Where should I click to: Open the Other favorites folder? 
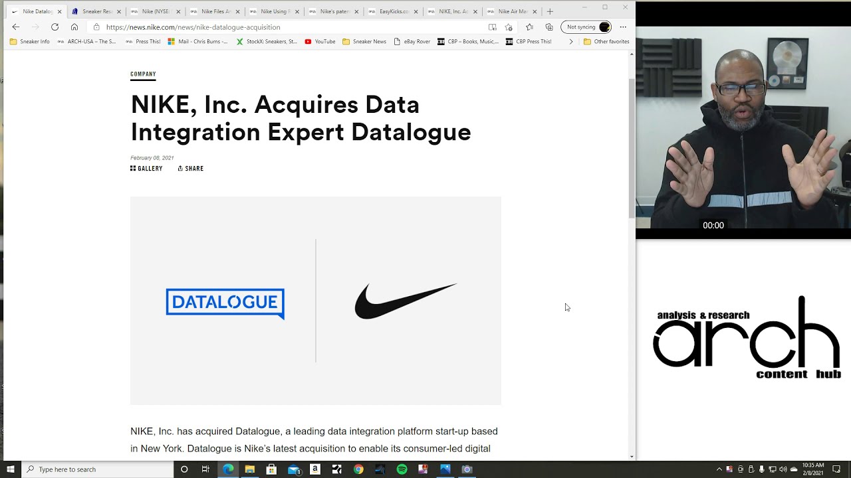[x=606, y=41]
